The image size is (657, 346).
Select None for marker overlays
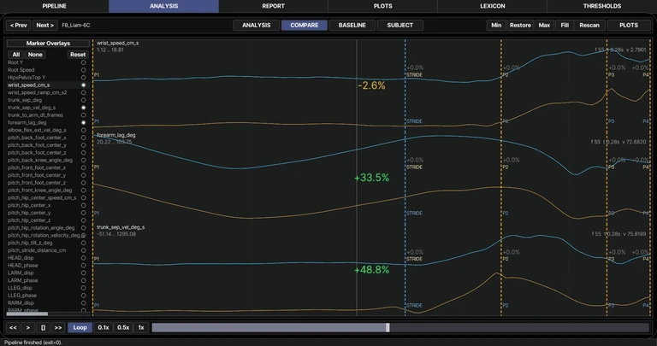35,55
